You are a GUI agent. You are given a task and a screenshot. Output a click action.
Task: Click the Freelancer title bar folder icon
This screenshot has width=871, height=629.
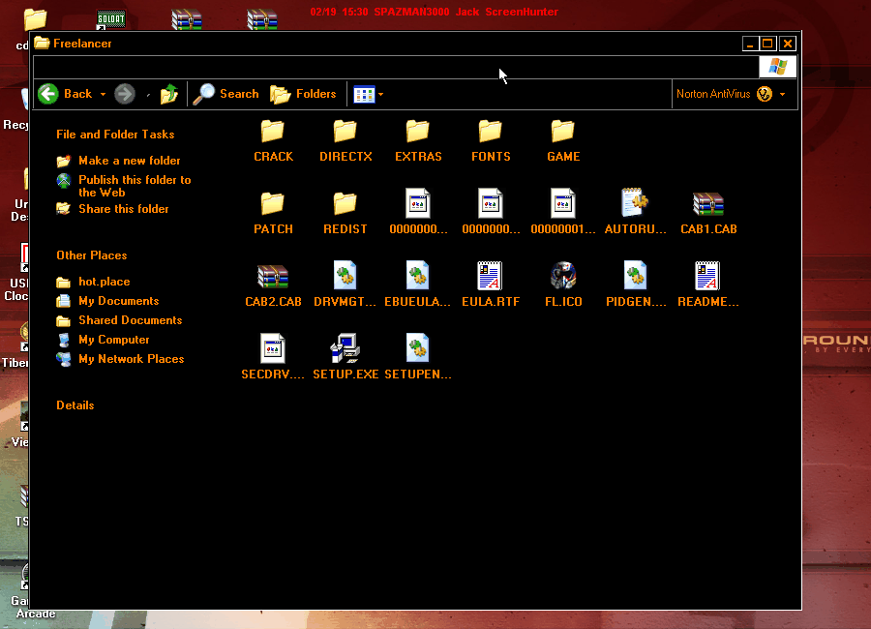coord(42,43)
